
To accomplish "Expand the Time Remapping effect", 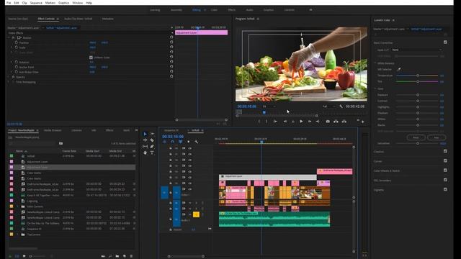I will (9, 82).
